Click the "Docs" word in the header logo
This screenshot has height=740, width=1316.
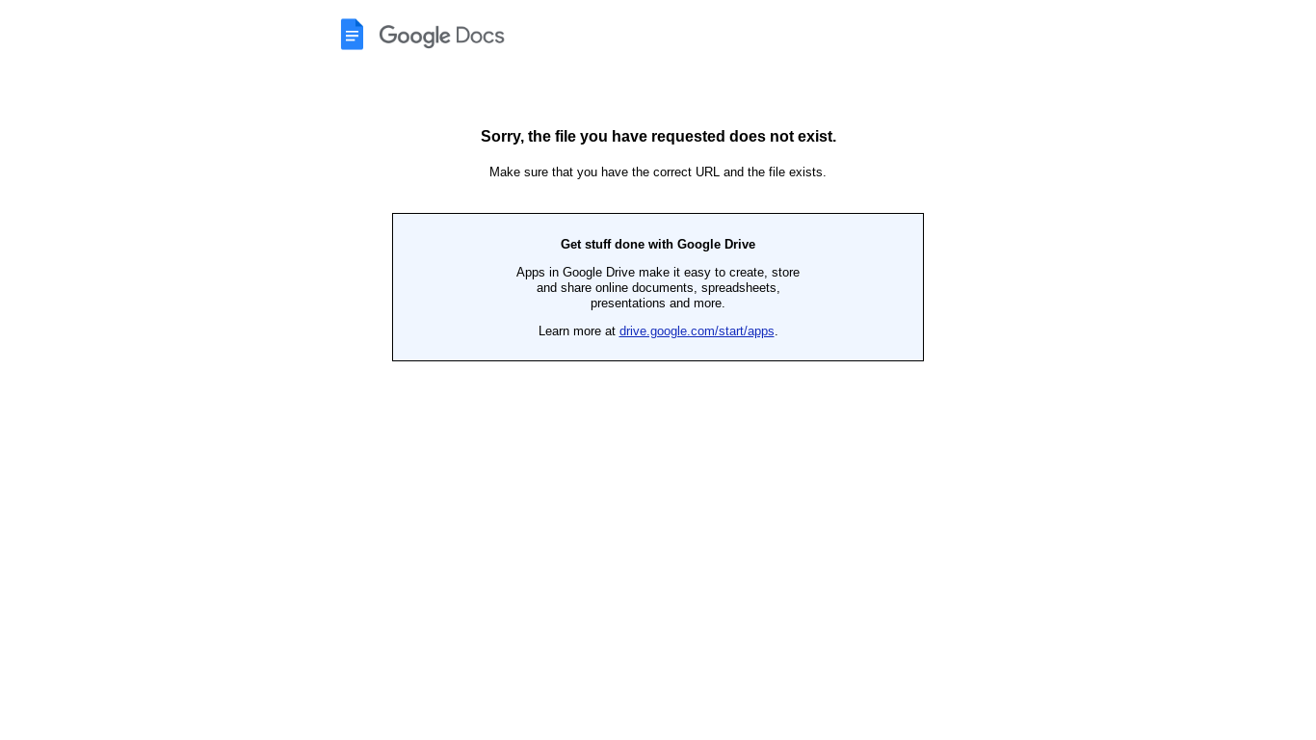click(x=480, y=36)
